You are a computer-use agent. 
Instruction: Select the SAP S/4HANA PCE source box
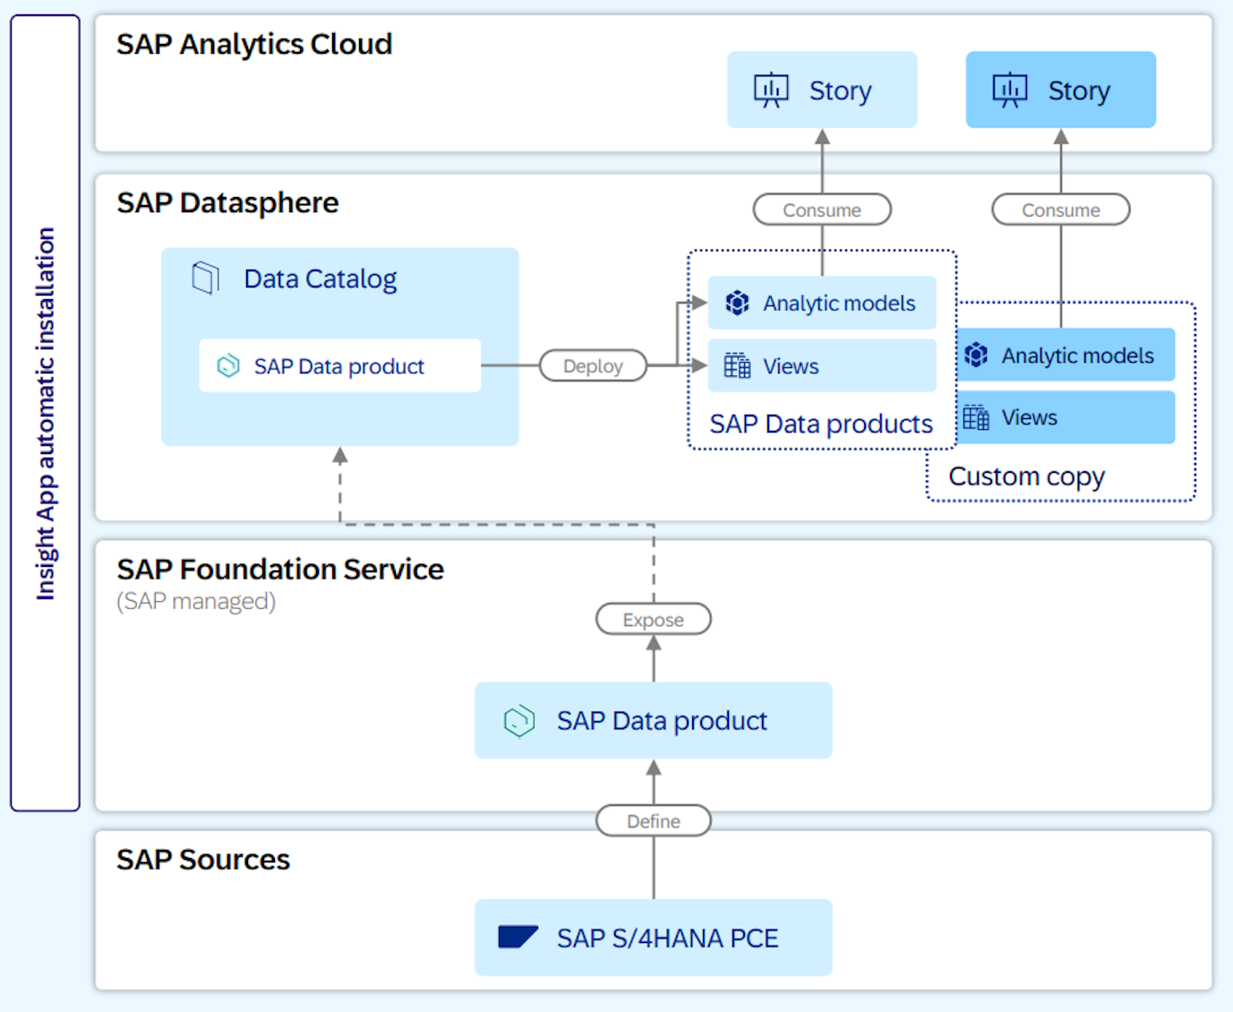[654, 938]
